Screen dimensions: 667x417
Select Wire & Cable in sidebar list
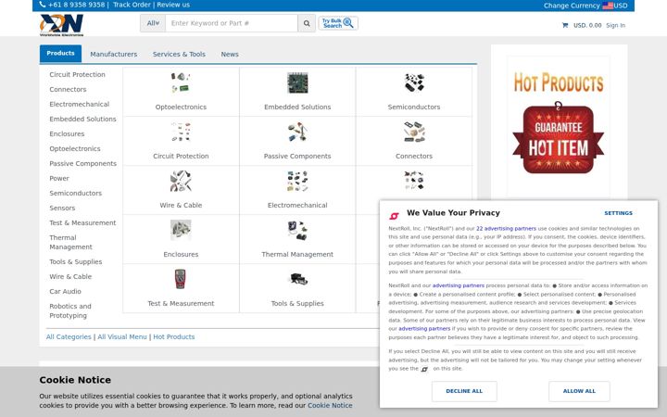[70, 276]
